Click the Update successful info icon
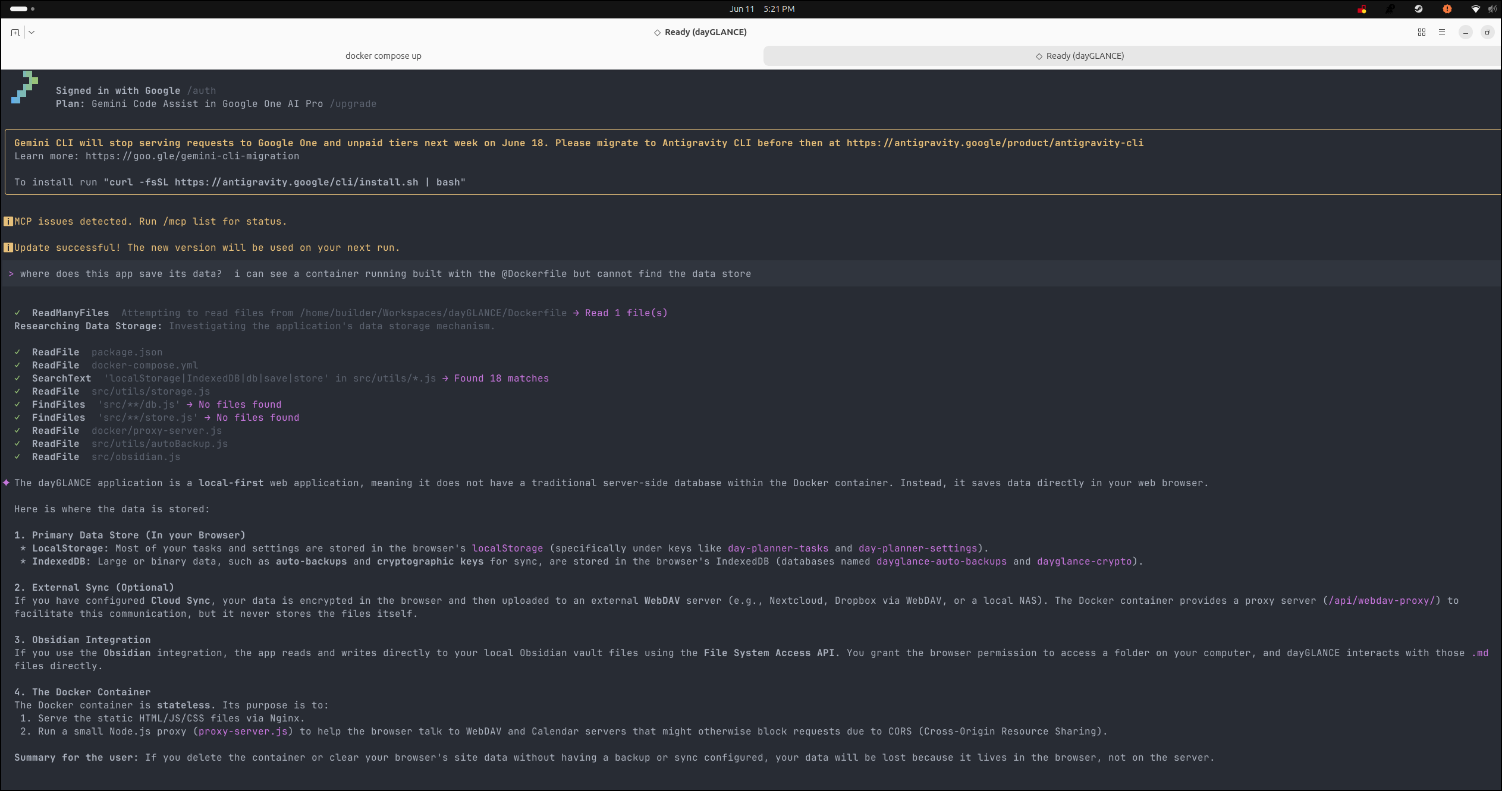The width and height of the screenshot is (1502, 791). pos(8,248)
